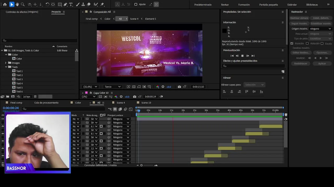Open the Final comp timeline tab
Viewport: 334px width, 187px height.
point(16,103)
